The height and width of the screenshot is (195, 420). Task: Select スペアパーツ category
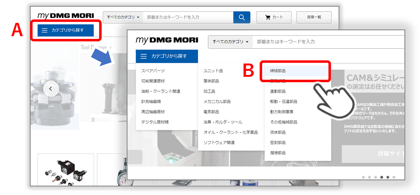pos(153,71)
